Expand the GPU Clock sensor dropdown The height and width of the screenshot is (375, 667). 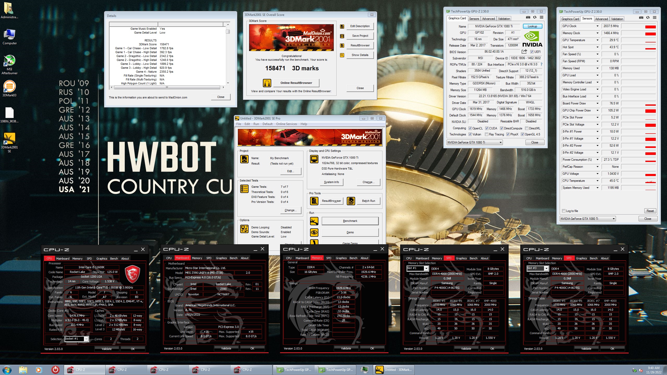coord(597,26)
